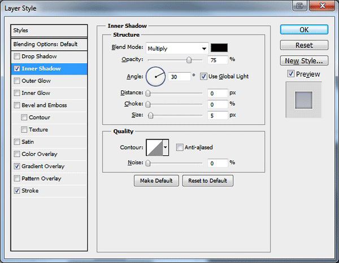Disable Use Global Light

(203, 76)
